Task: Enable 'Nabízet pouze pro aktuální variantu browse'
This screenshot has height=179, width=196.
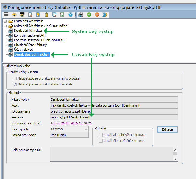Action: 15,78
